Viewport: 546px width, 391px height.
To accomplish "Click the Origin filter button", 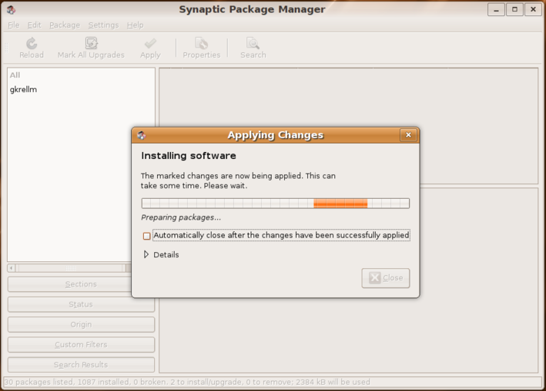I will [81, 324].
